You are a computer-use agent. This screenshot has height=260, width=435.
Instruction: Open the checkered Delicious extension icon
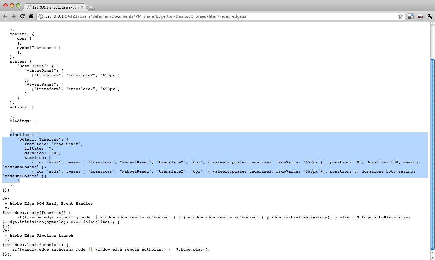(411, 16)
